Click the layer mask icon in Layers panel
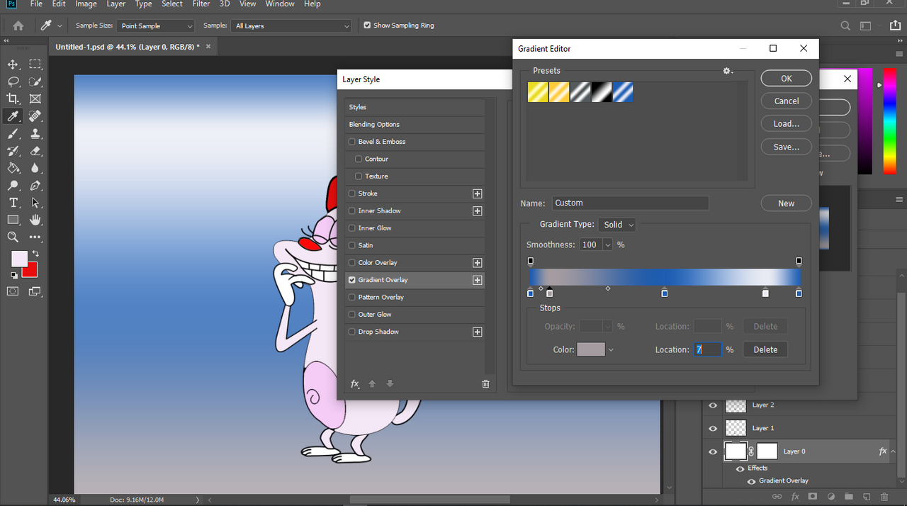The height and width of the screenshot is (506, 907). (813, 497)
